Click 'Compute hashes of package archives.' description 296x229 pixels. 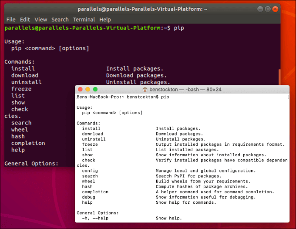tap(202, 187)
